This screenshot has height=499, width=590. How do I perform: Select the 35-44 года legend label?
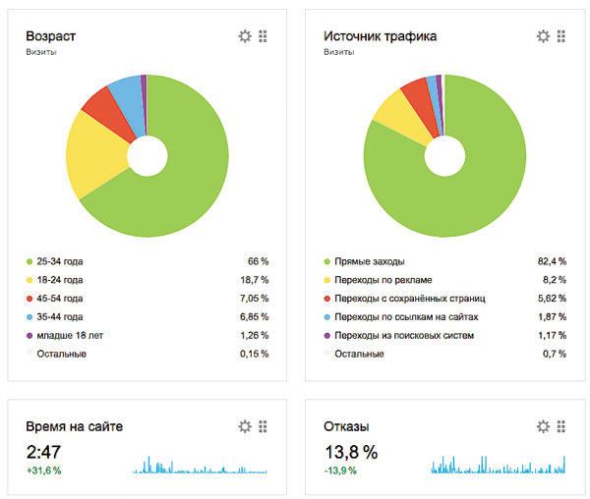pyautogui.click(x=60, y=317)
